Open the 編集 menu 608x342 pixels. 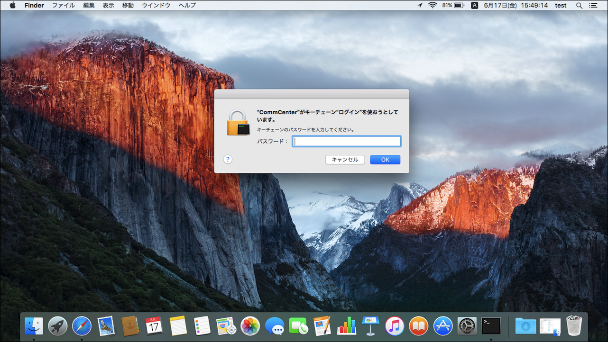point(89,5)
